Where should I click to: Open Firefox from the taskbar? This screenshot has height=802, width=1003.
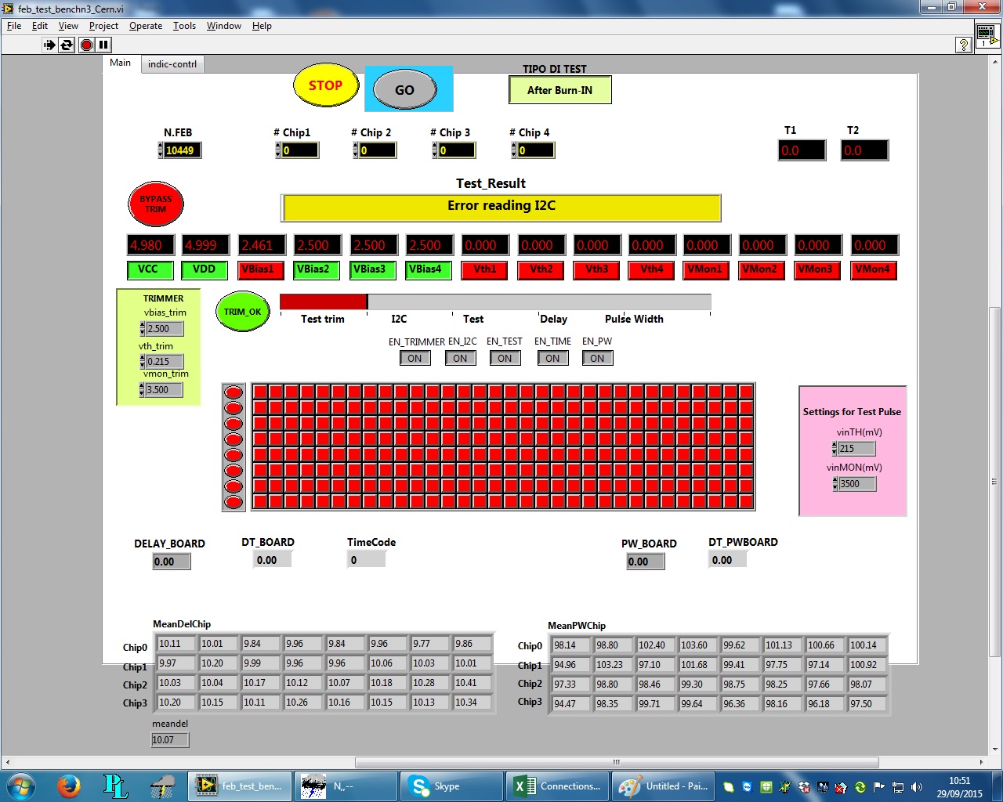click(69, 786)
